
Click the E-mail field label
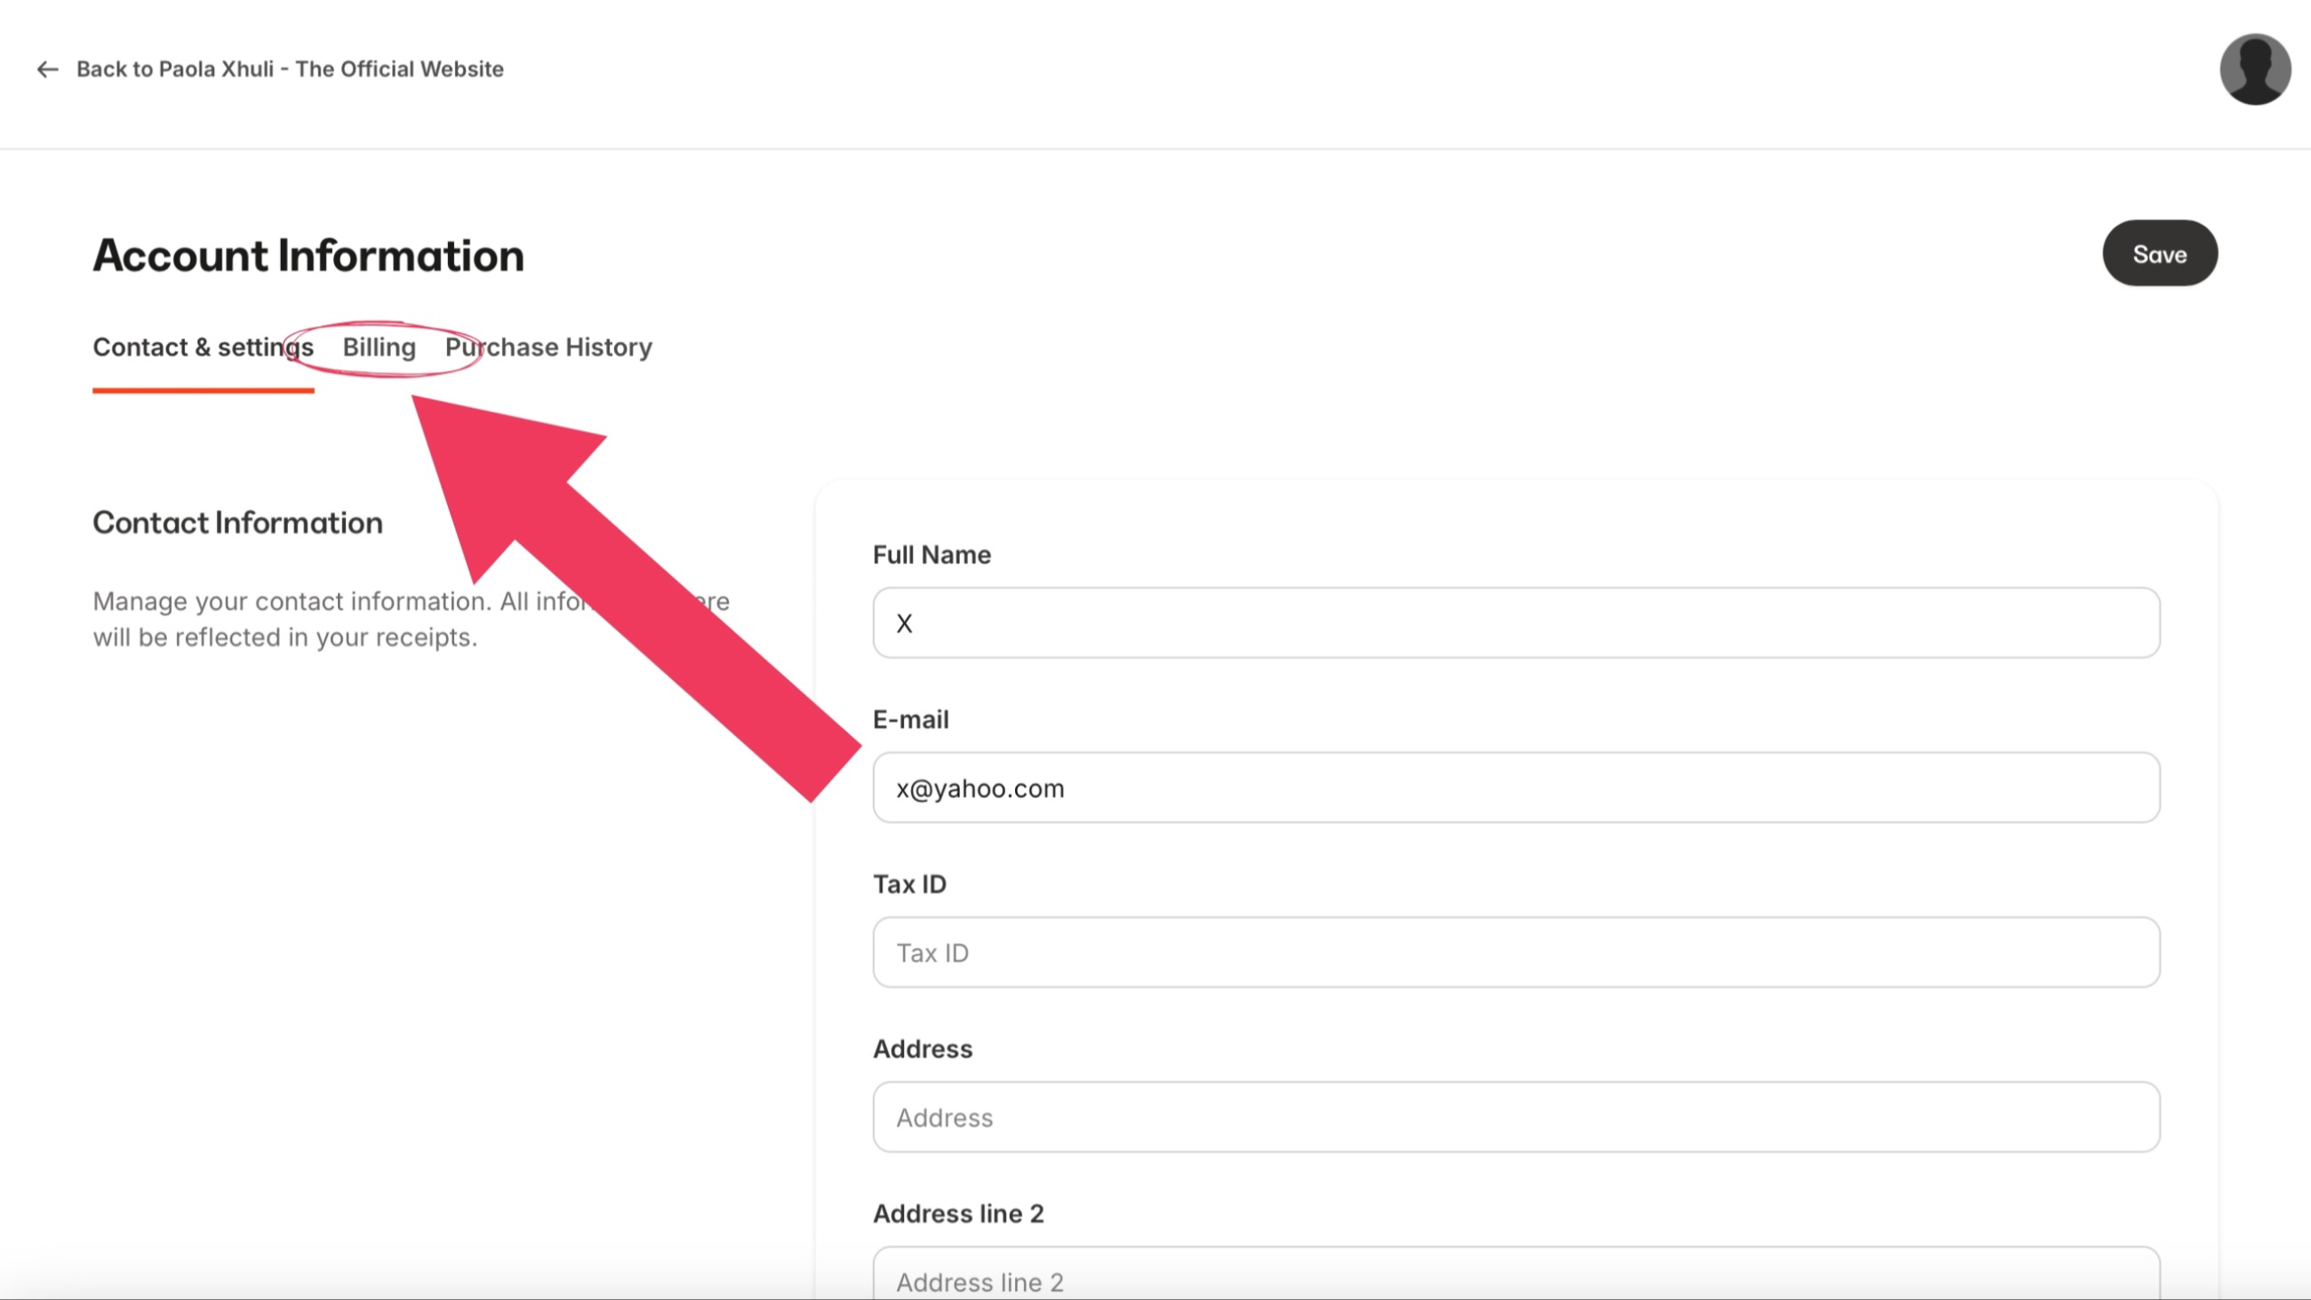click(x=910, y=720)
